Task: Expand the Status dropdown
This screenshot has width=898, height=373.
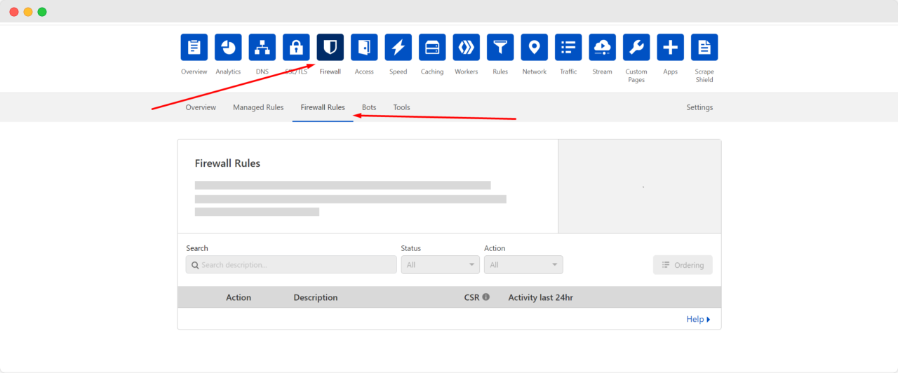Action: click(x=441, y=265)
